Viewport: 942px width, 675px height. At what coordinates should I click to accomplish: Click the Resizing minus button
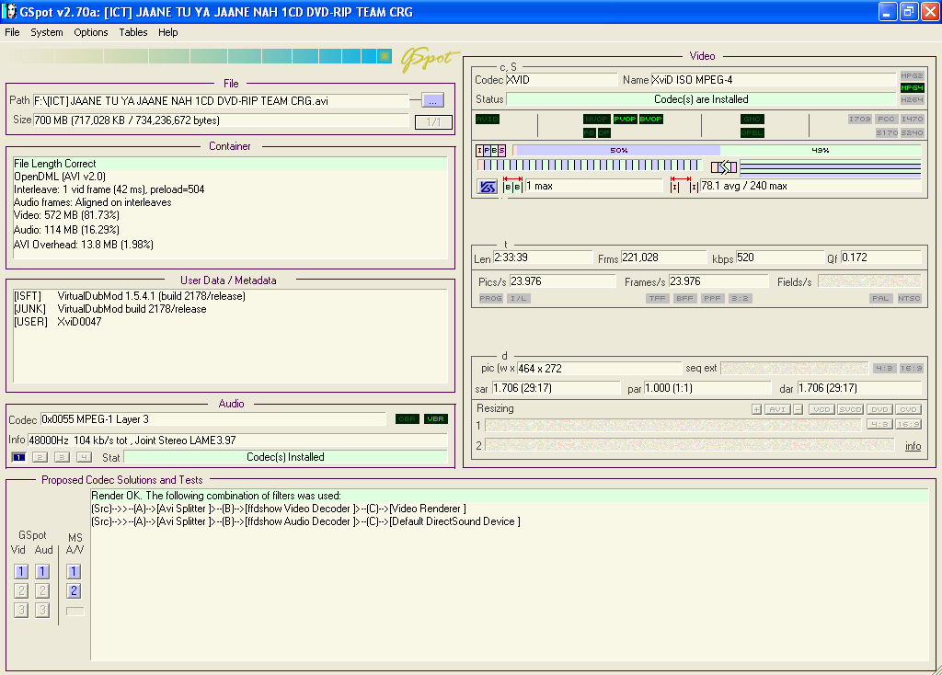[x=798, y=409]
